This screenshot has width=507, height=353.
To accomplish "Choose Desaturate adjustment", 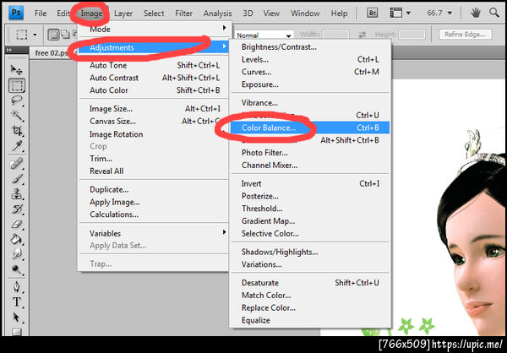I will point(310,283).
